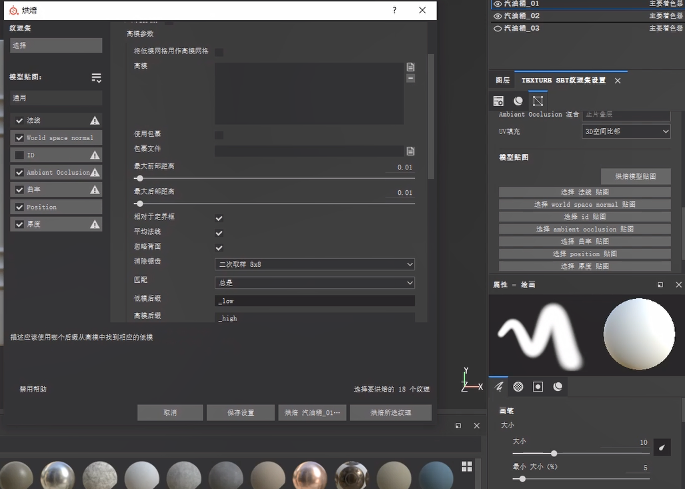Image resolution: width=685 pixels, height=489 pixels.
Task: Uncheck the Position mesh map checkbox
Action: 19,207
